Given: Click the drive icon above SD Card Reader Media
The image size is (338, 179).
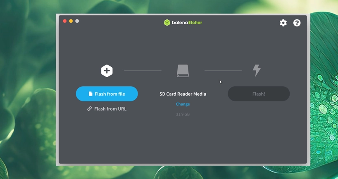Looking at the screenshot, I should coord(183,71).
